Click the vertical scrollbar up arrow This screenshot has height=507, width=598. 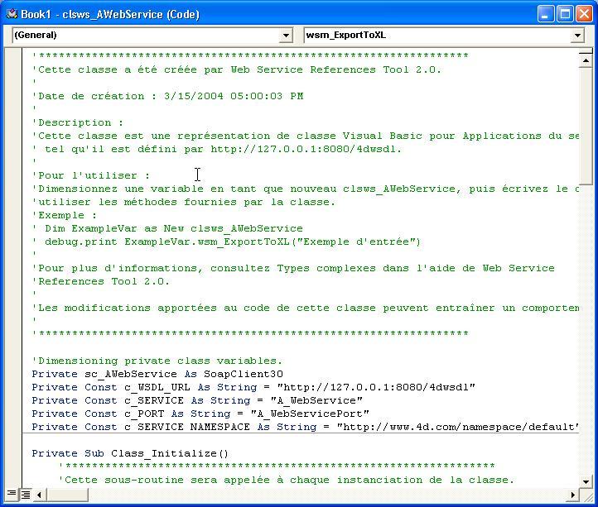(x=586, y=60)
